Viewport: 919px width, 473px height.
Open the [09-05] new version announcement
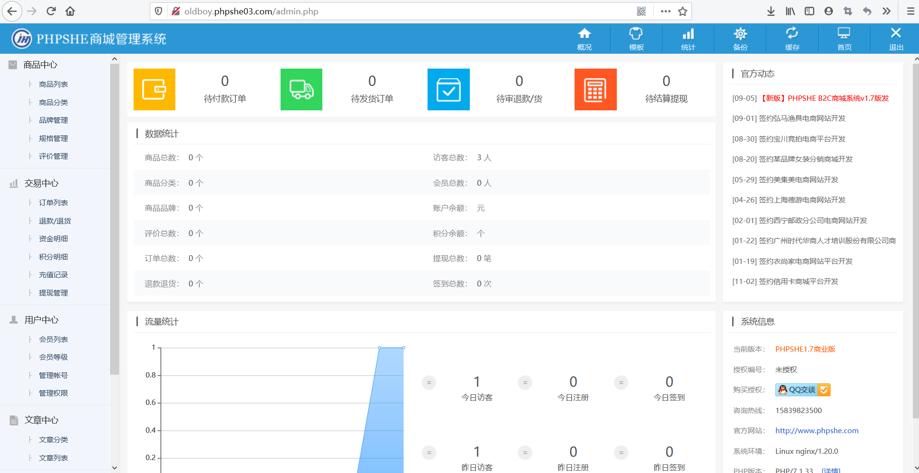810,98
